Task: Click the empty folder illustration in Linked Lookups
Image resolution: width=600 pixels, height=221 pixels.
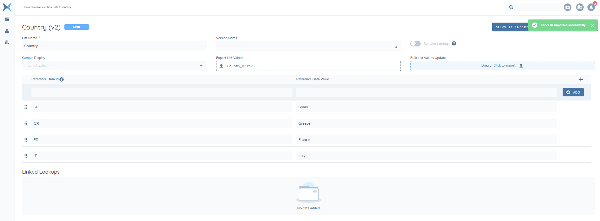Action: (308, 192)
